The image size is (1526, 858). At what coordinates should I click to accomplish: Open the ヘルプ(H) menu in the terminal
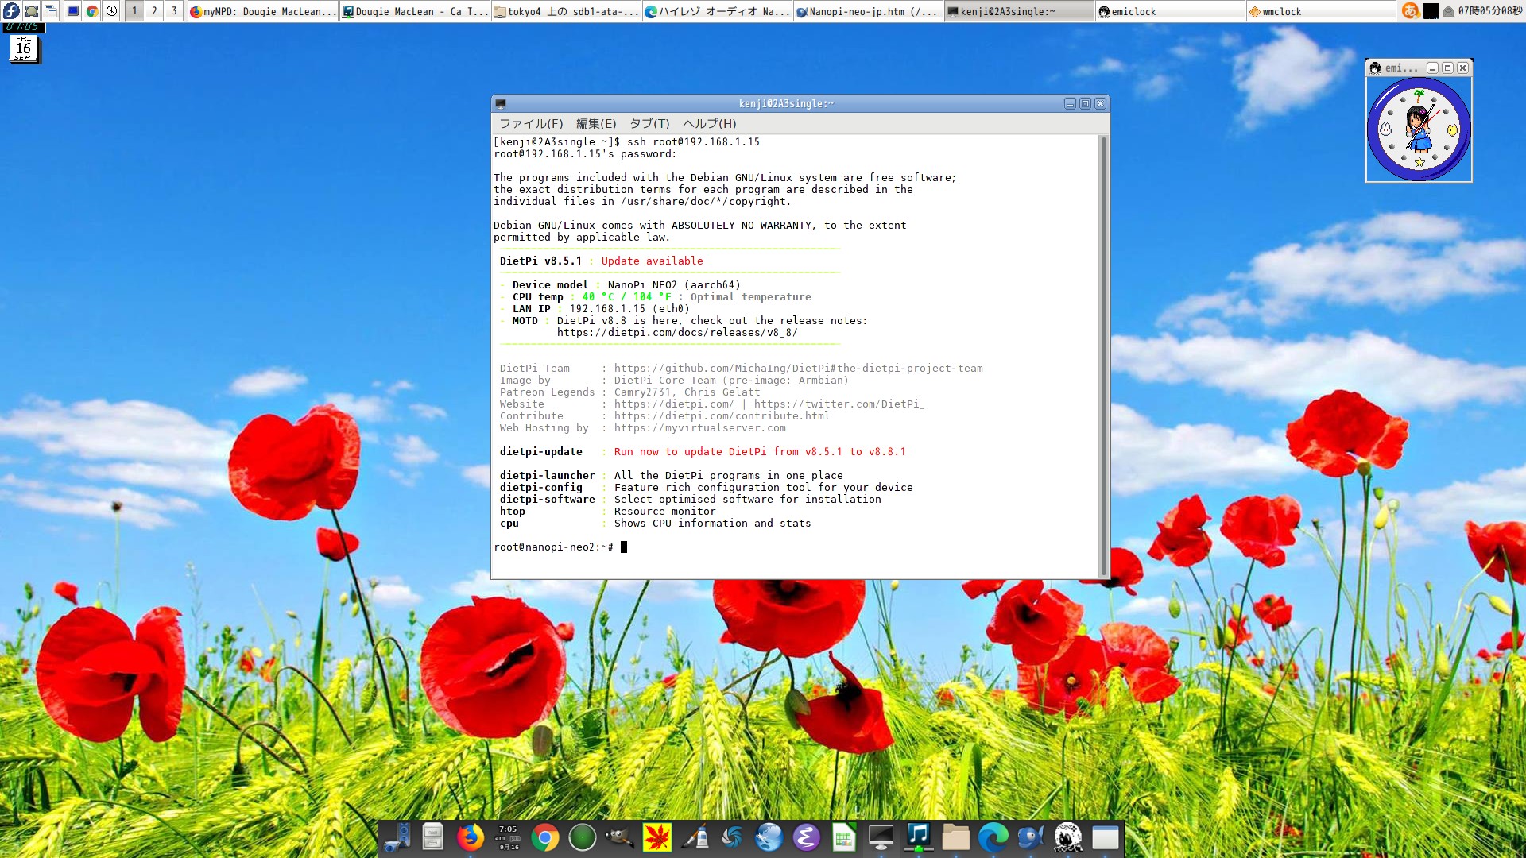709,124
